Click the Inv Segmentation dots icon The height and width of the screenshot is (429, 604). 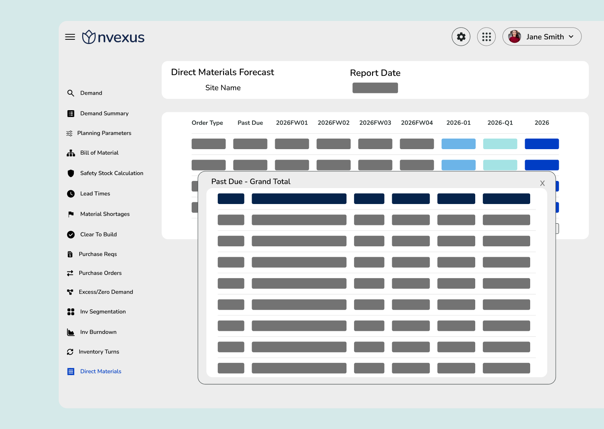71,312
